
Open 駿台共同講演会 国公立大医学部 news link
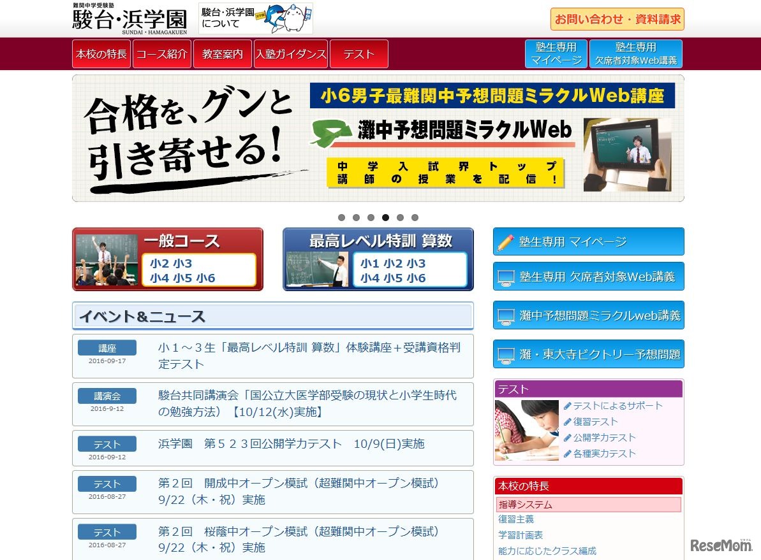(307, 403)
